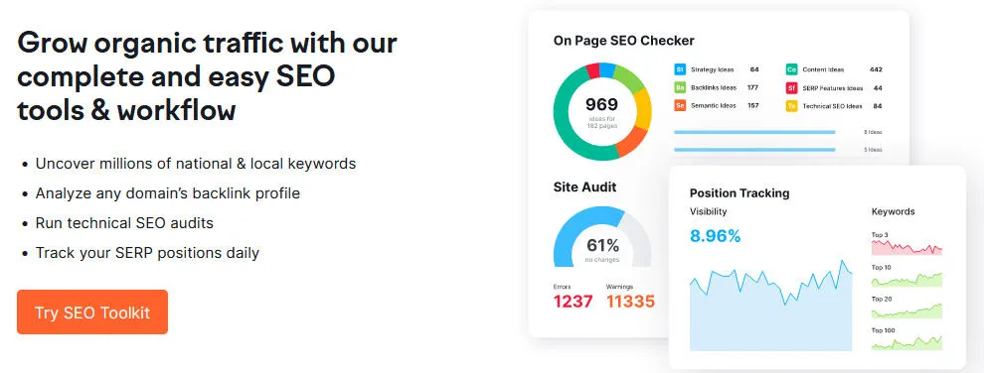Click the first blue ideas progress bar
The image size is (984, 373).
[x=754, y=132]
